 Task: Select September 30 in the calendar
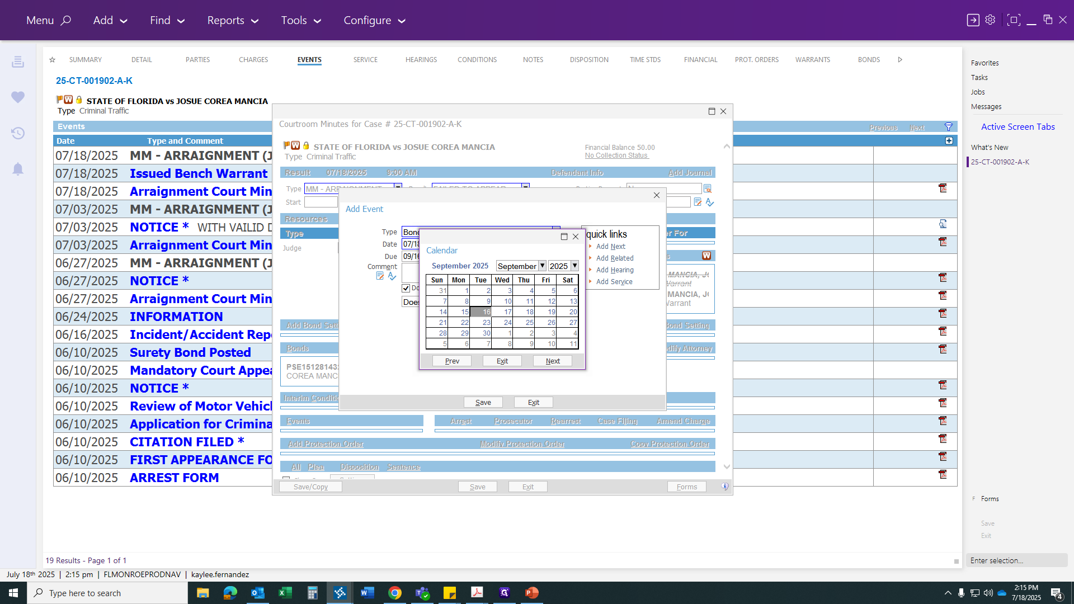pos(481,333)
